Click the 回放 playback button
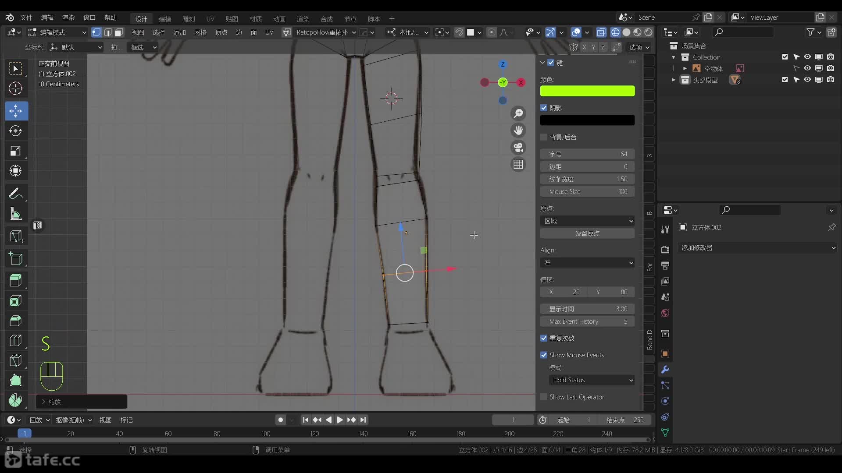Viewport: 842px width, 473px height. [x=39, y=420]
